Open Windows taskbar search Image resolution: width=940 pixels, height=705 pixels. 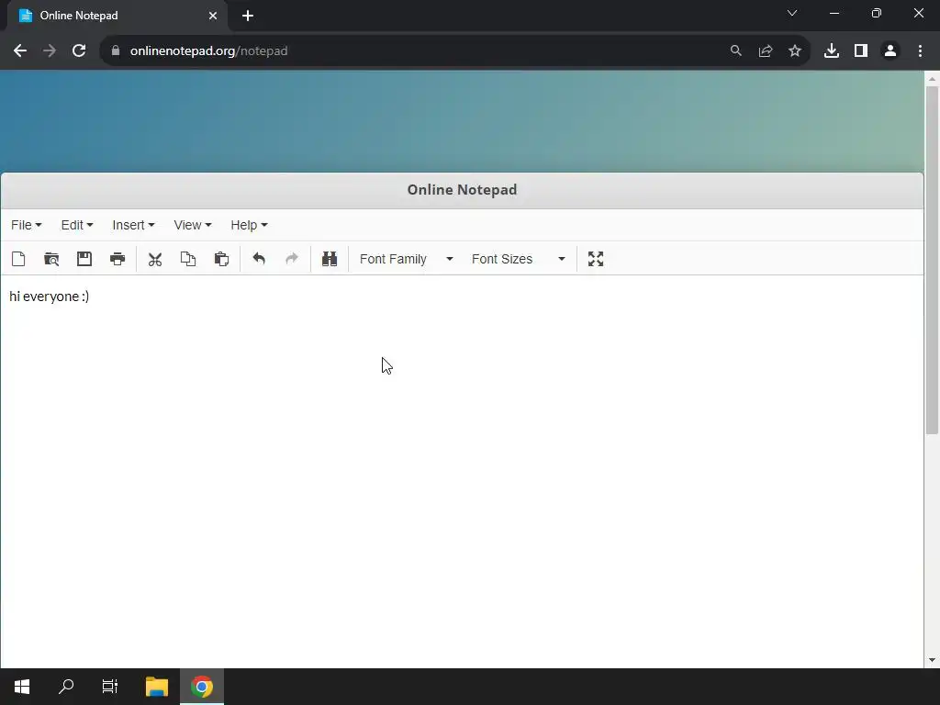[x=66, y=687]
